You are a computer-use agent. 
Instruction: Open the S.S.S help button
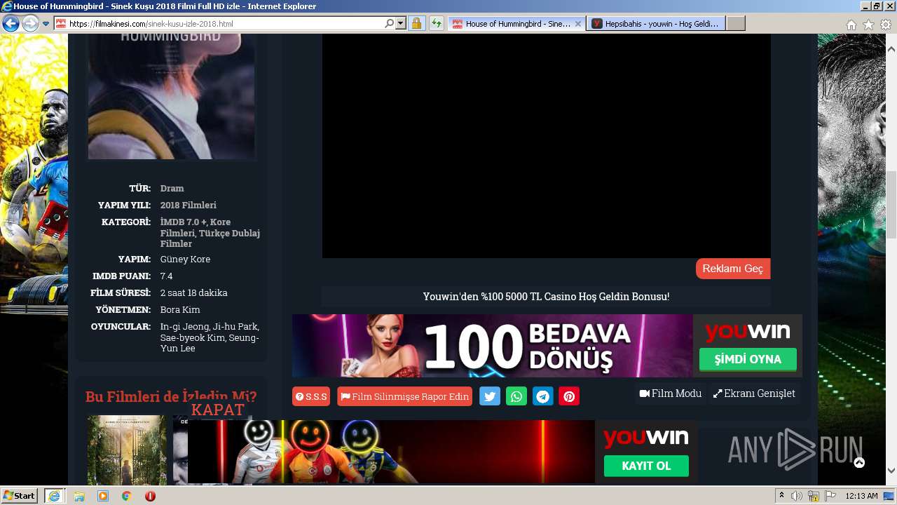(311, 396)
